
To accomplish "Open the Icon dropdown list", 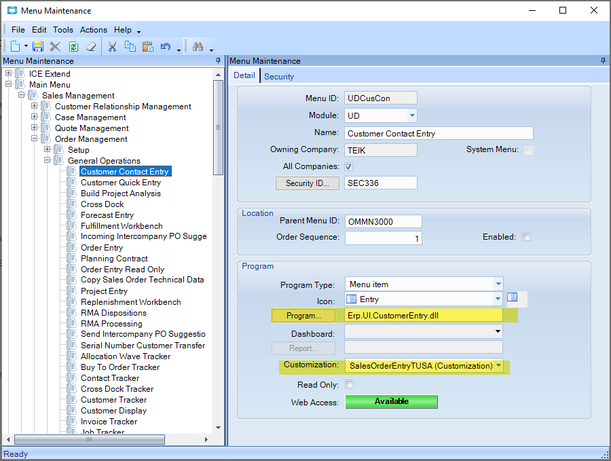I will click(x=498, y=299).
